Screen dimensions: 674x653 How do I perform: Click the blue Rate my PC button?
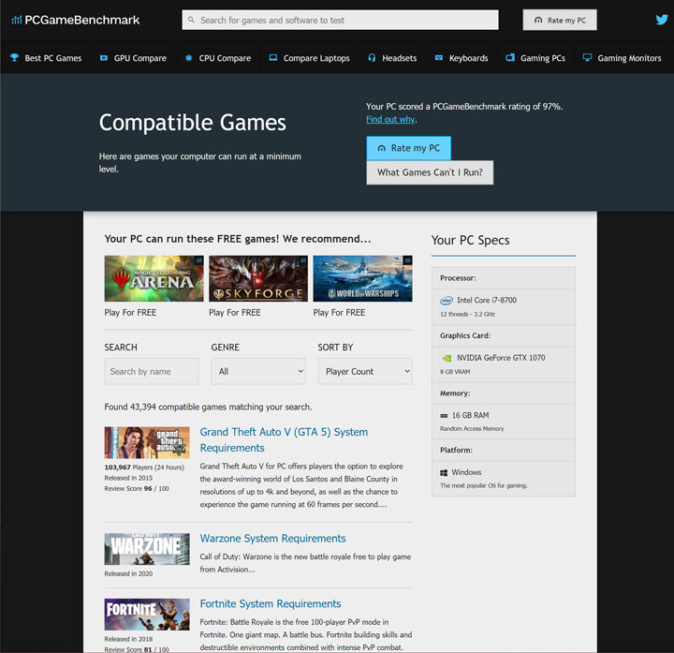408,148
